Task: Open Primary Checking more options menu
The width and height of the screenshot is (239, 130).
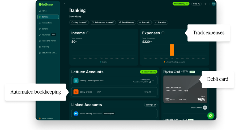Action: click(153, 81)
